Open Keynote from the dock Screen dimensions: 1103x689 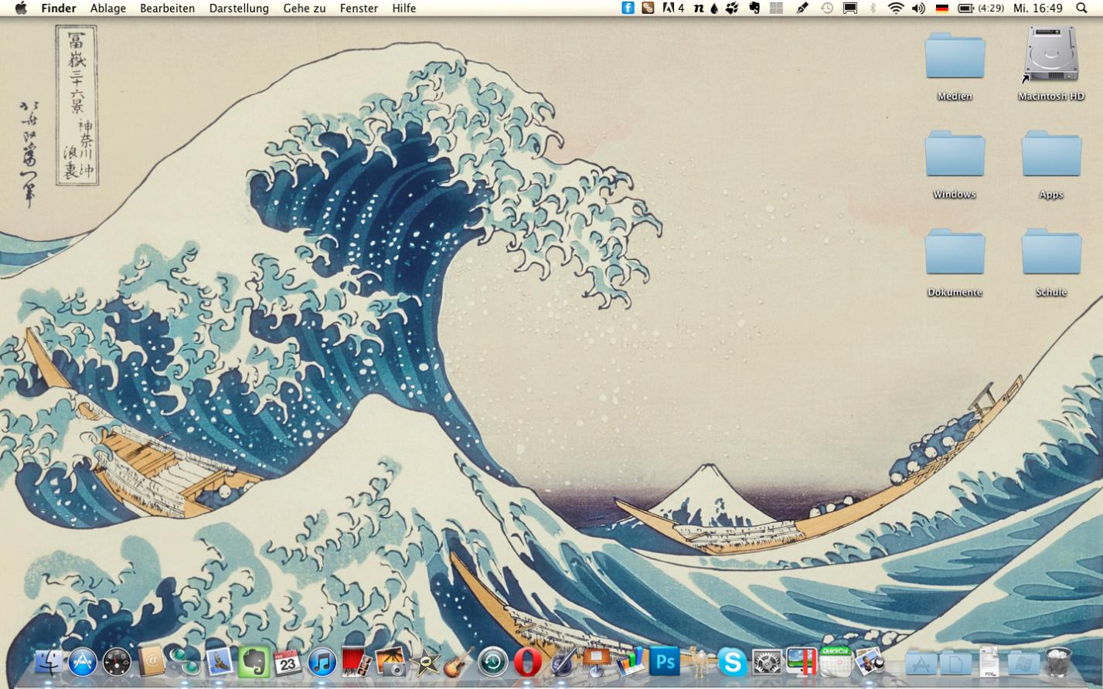pos(596,662)
